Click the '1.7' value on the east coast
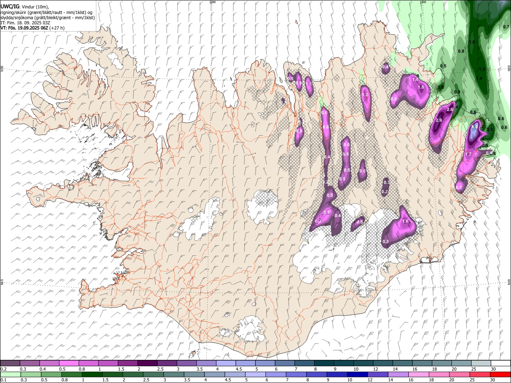This screenshot has width=511, height=383. point(469,154)
